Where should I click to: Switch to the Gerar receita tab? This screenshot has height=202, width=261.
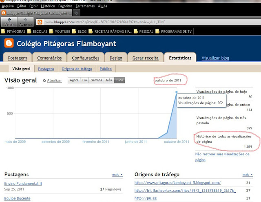coord(146,58)
